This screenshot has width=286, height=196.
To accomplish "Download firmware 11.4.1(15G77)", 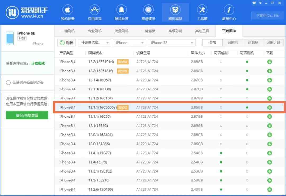I will pyautogui.click(x=270, y=153).
